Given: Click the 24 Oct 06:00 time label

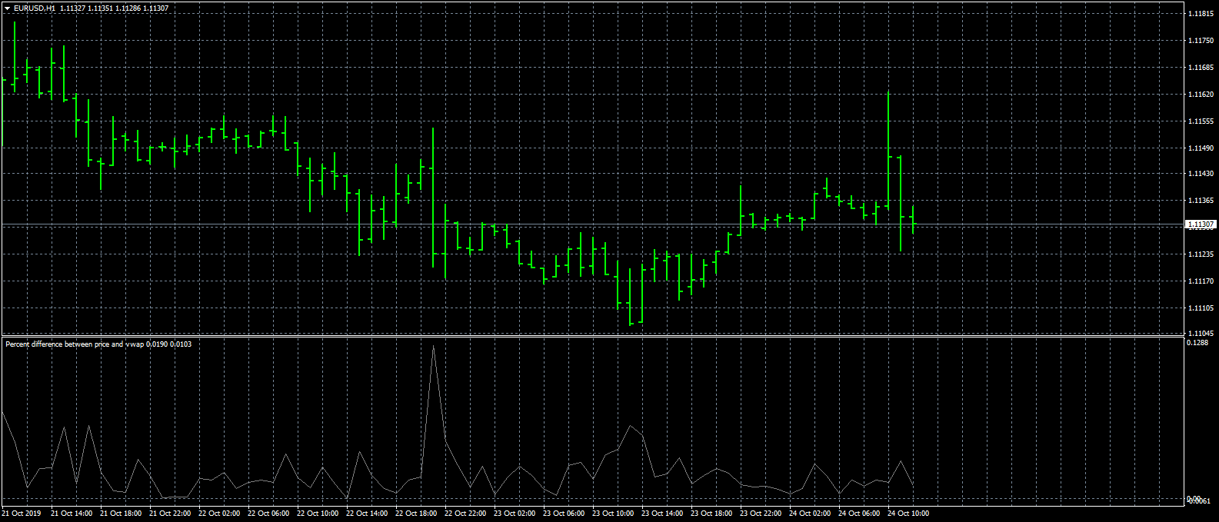Looking at the screenshot, I should pos(859,513).
